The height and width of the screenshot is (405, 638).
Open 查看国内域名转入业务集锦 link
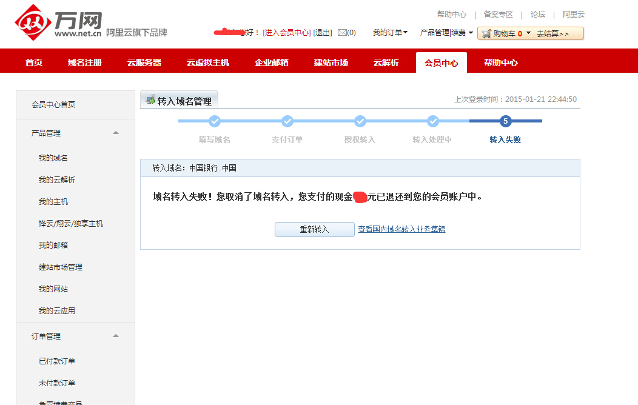click(401, 229)
